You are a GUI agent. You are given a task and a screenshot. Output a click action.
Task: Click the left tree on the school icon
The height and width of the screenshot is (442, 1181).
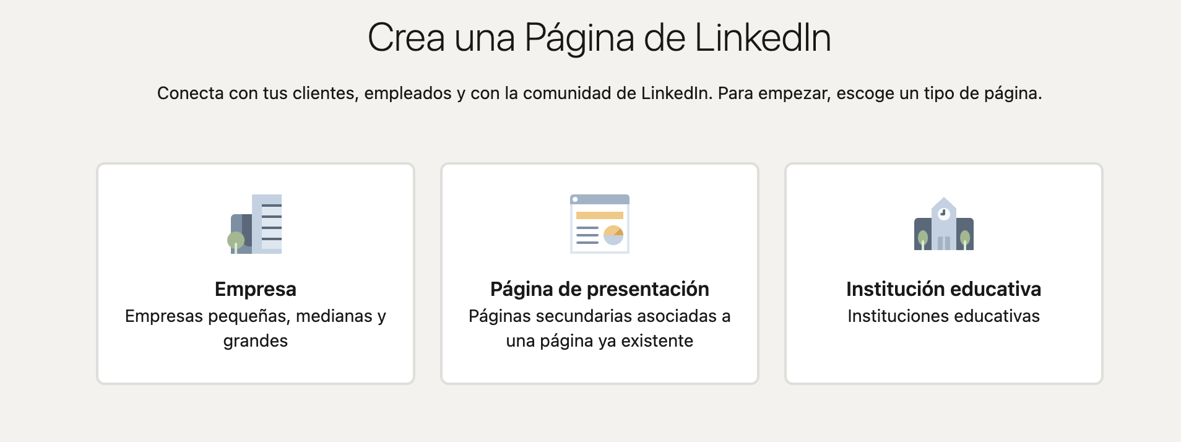click(x=923, y=240)
